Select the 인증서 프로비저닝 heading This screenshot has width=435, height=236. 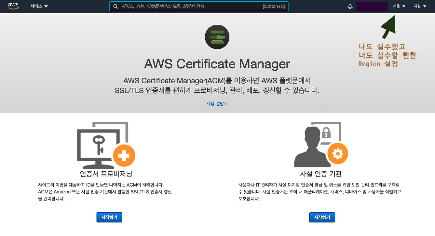(106, 174)
